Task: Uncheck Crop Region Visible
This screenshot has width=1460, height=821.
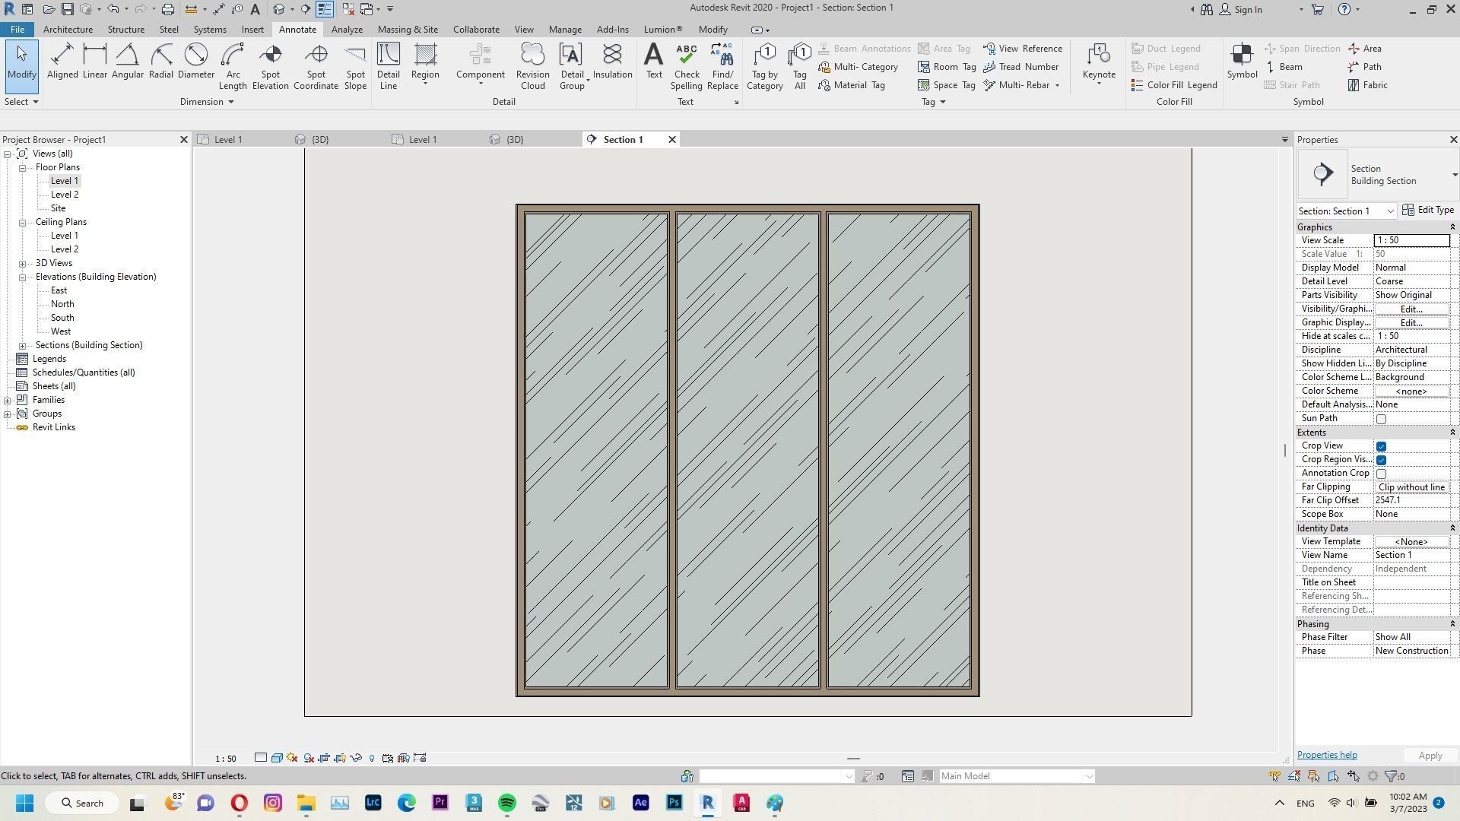Action: coord(1382,460)
